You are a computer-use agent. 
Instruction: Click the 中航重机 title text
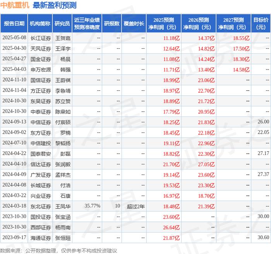15,5
